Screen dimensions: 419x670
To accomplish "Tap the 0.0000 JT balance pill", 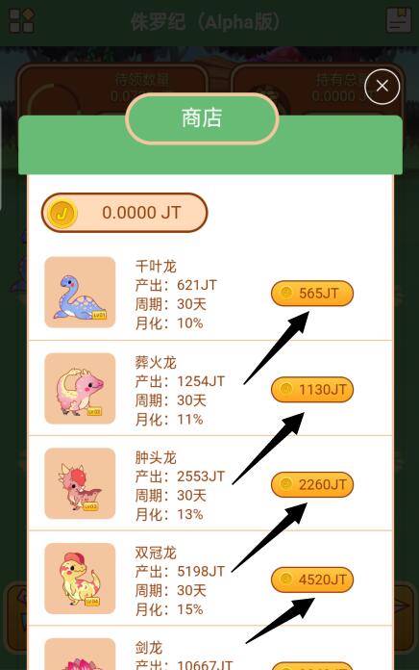I will coord(124,213).
